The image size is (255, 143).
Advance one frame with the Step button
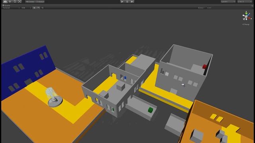point(132,2)
